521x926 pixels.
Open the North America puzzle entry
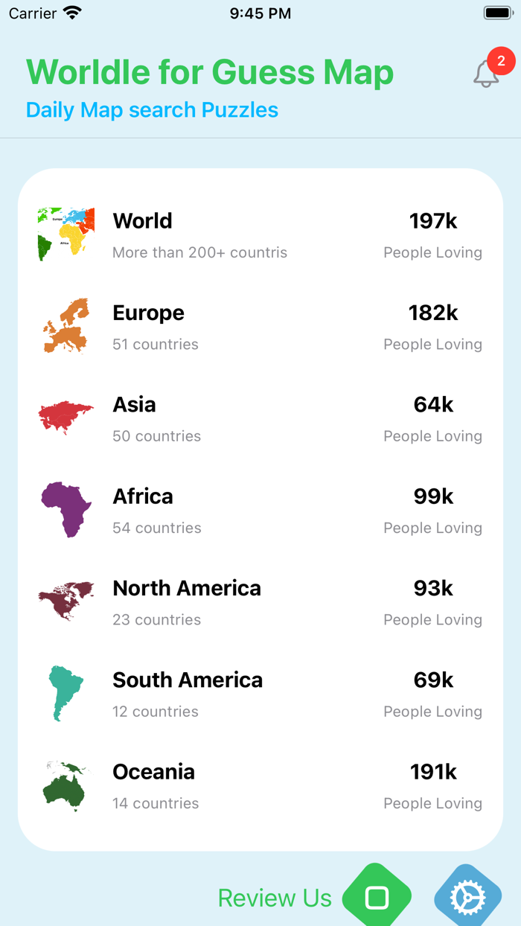(x=260, y=601)
